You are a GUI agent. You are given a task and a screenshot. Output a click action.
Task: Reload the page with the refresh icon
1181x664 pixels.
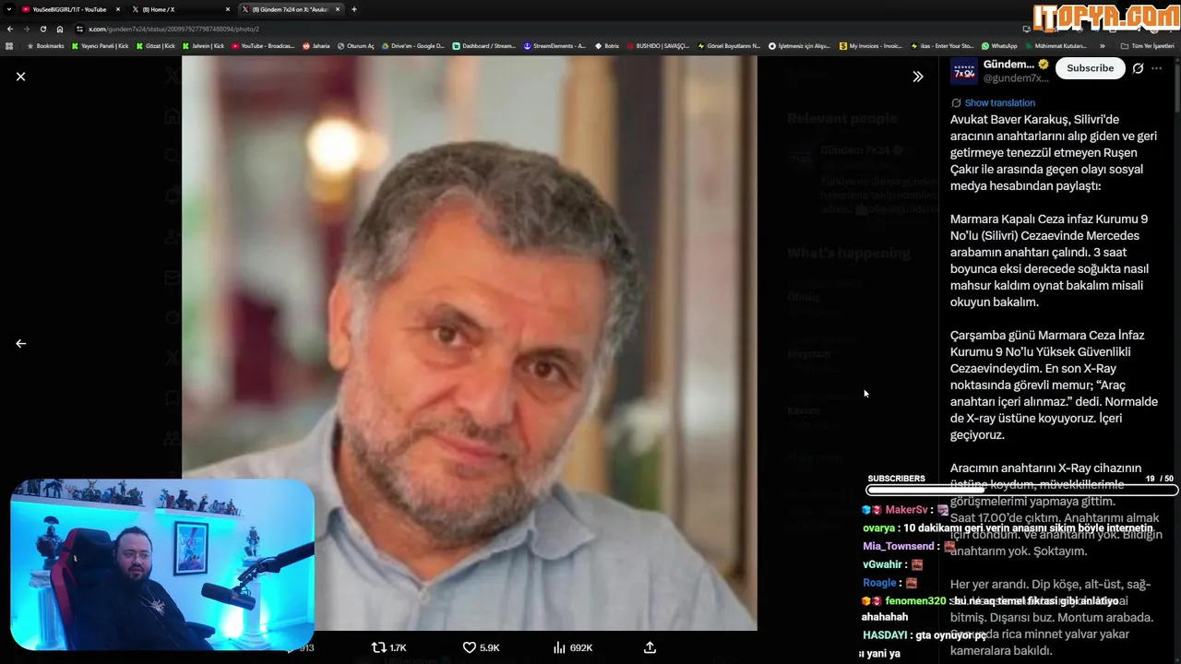point(43,29)
